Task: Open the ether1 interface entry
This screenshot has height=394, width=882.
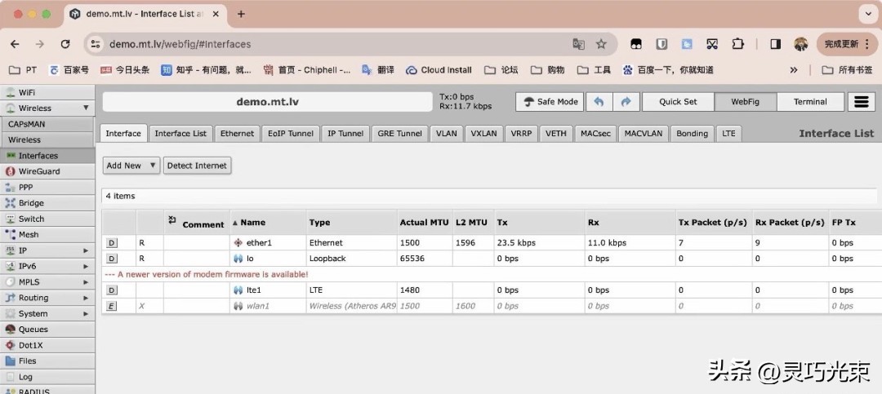Action: coord(259,243)
